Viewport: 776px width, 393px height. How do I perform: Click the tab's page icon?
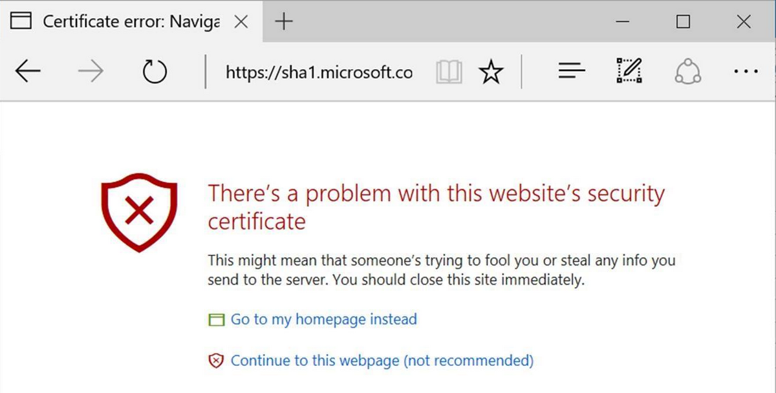point(22,22)
